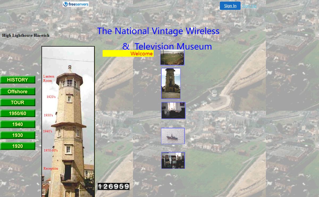319x197 pixels.
Task: Click the visitor hit counter
Action: click(x=114, y=186)
